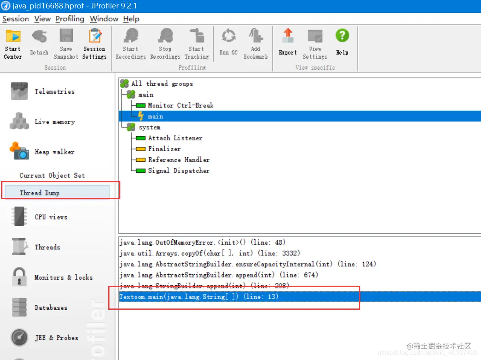Open the View menu
This screenshot has height=360, width=481.
(x=42, y=19)
